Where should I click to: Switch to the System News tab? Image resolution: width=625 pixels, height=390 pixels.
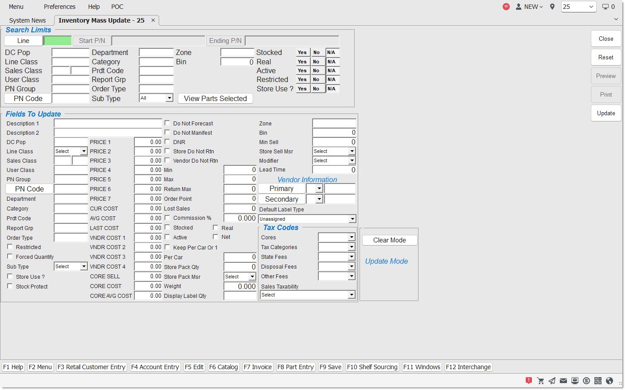[27, 20]
